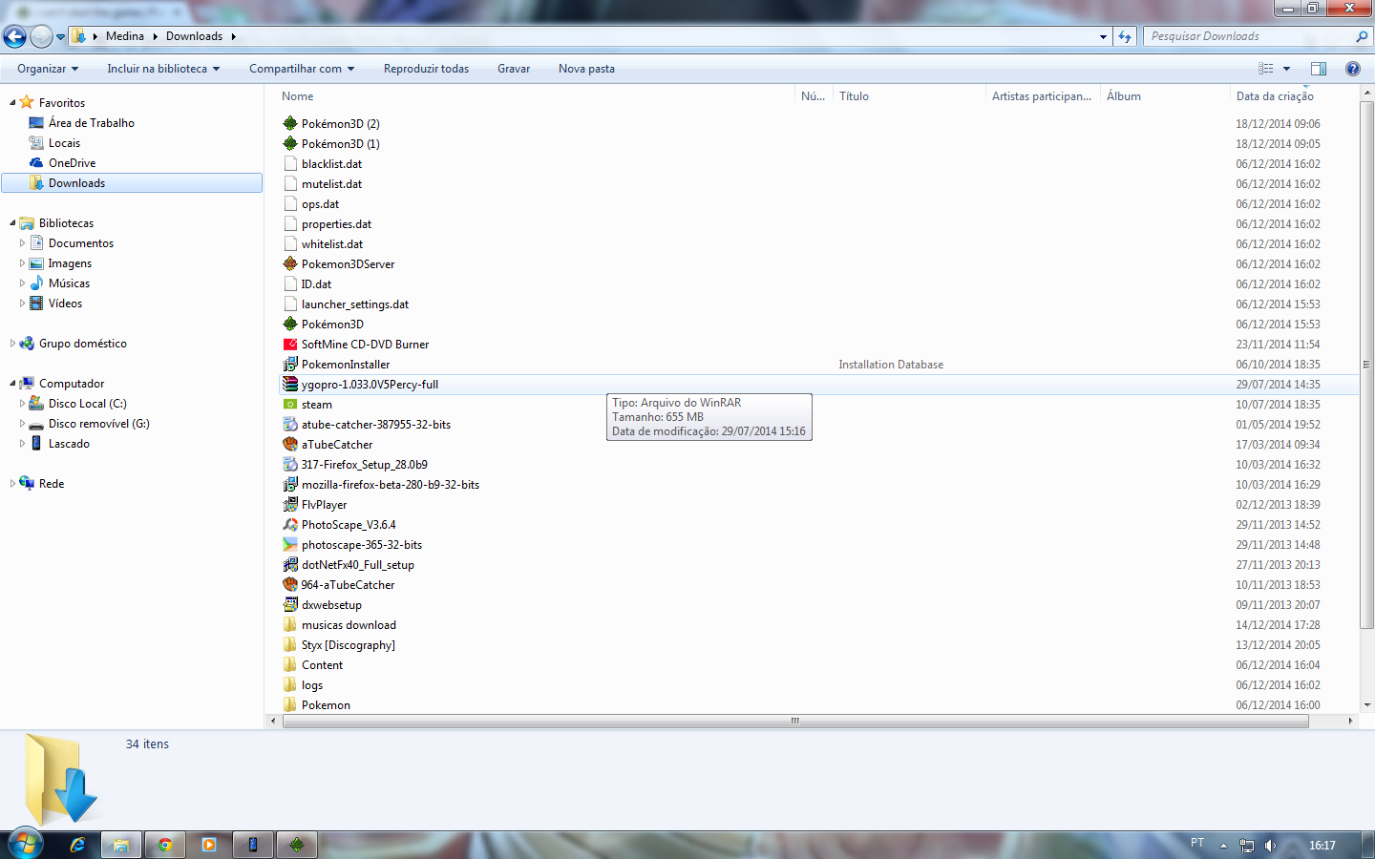Click the volume speaker tray icon

point(1270,845)
